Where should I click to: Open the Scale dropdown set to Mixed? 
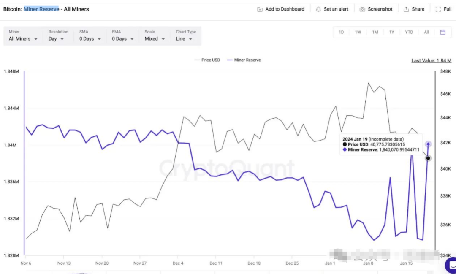coord(155,38)
